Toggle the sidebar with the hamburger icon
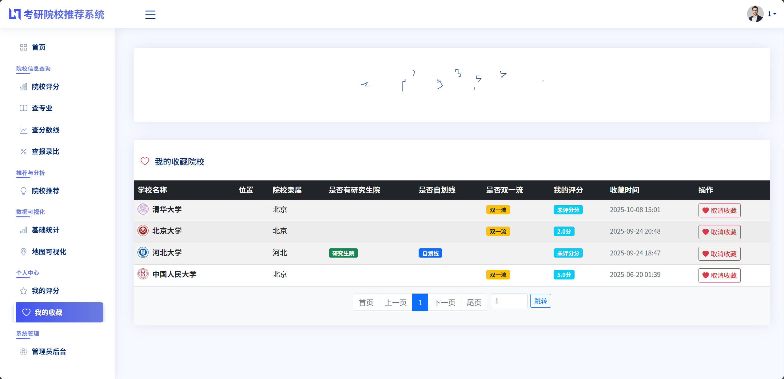This screenshot has width=784, height=379. tap(150, 14)
